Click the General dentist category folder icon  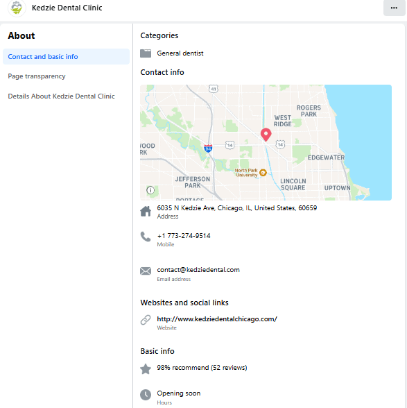point(146,53)
